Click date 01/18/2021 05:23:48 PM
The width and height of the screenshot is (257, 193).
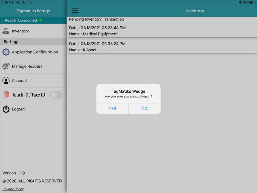103,28
